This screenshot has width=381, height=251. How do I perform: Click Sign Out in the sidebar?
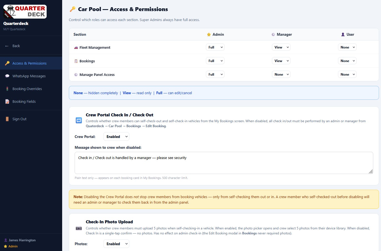tap(31, 119)
